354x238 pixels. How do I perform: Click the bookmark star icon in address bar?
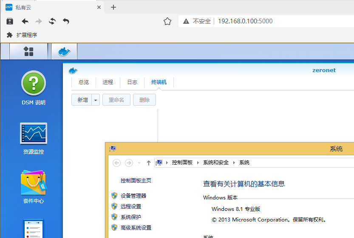point(167,21)
